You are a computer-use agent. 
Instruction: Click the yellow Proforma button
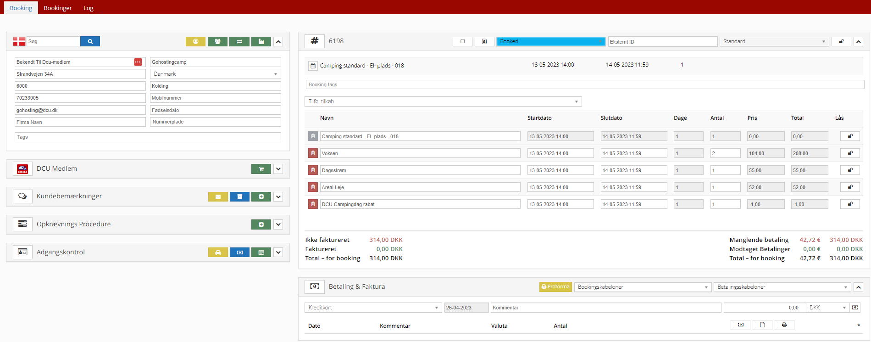(555, 287)
